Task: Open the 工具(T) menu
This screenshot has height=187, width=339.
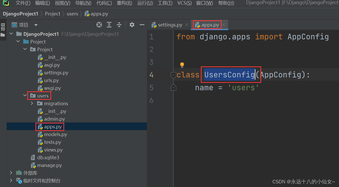Action: pyautogui.click(x=165, y=3)
